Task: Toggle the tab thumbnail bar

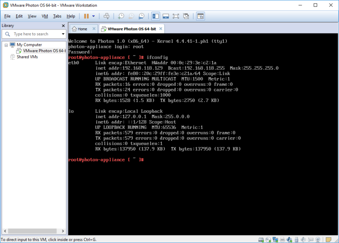Action: pos(165,16)
